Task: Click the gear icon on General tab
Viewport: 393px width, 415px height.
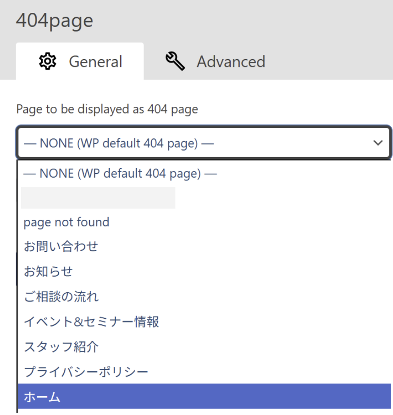Action: click(48, 61)
